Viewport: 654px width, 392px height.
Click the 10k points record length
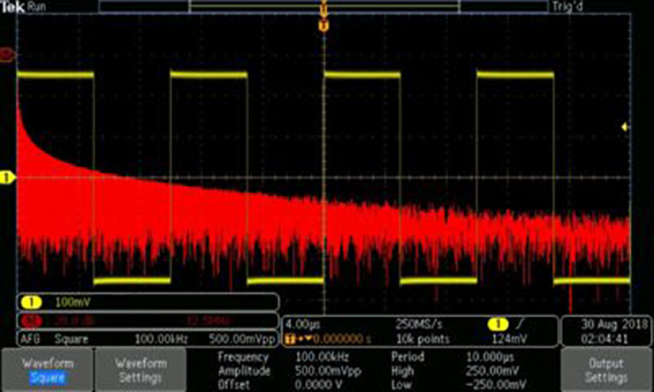point(422,339)
